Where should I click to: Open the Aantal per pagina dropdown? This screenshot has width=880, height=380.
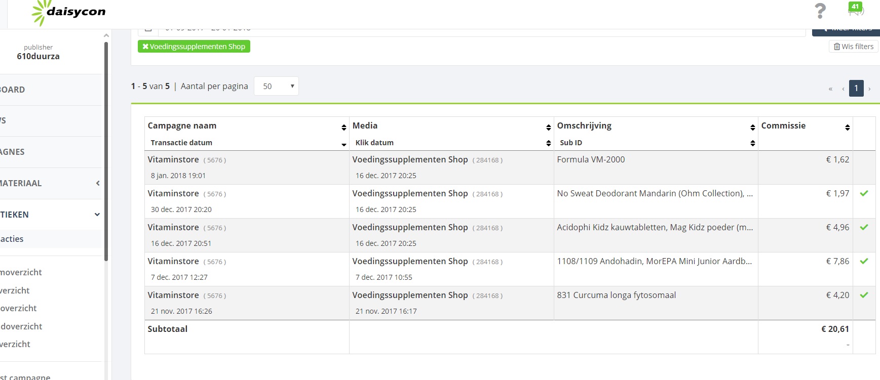(x=276, y=86)
